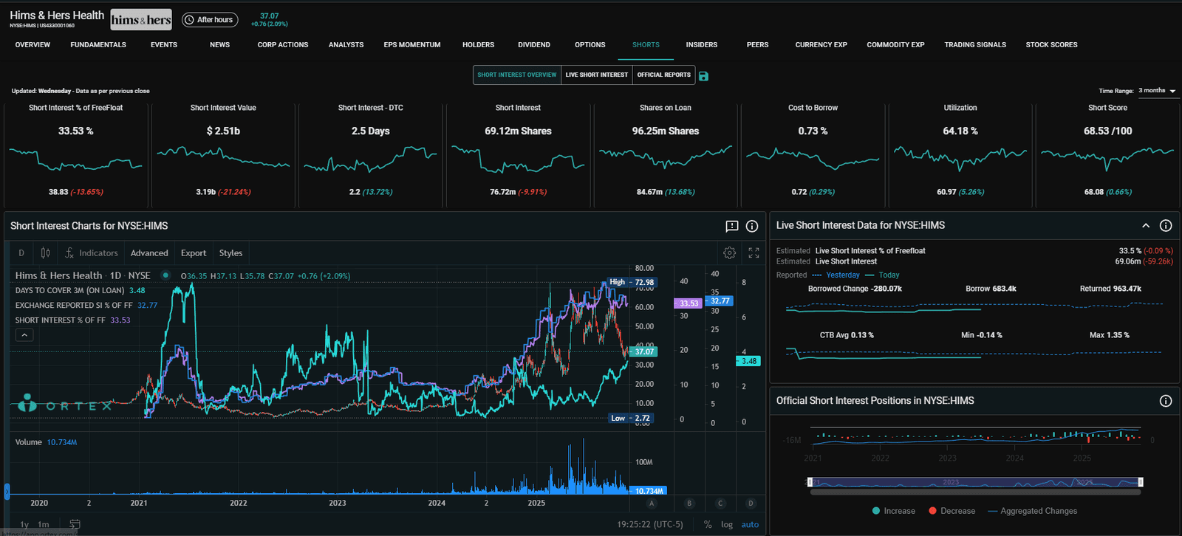Viewport: 1182px width, 536px height.
Task: Grab the right handle of the range slider
Action: (x=1141, y=482)
